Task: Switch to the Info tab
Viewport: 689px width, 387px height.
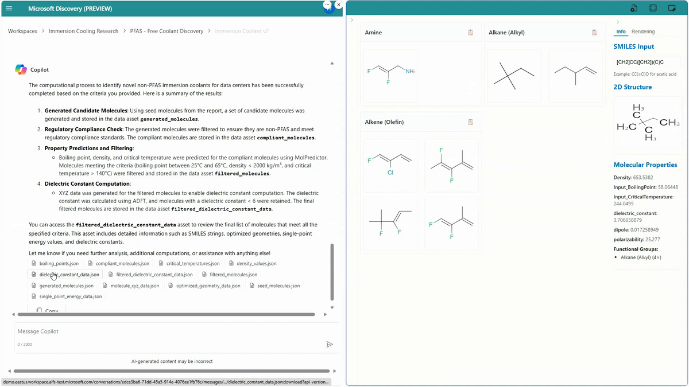Action: coord(621,32)
